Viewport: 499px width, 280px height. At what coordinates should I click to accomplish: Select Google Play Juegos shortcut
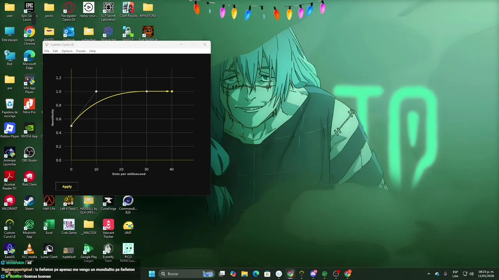[x=88, y=253]
